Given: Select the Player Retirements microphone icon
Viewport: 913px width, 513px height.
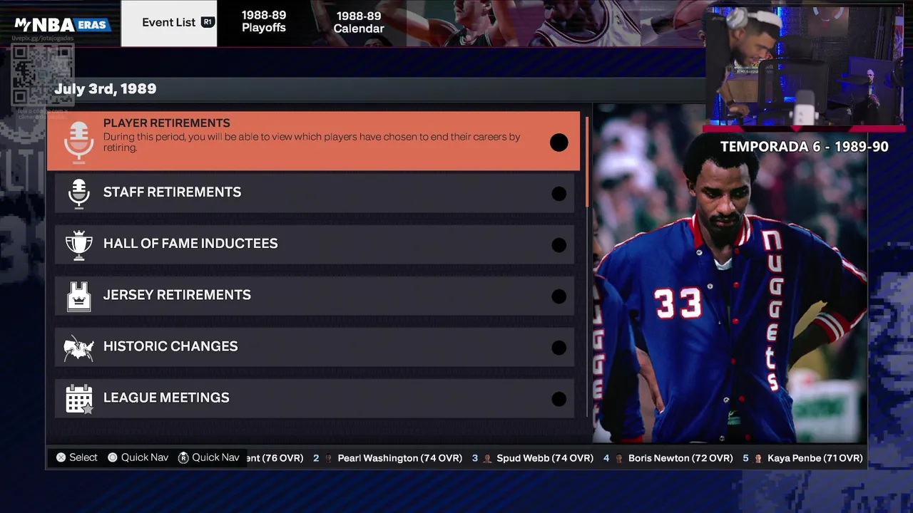Looking at the screenshot, I should coord(78,142).
